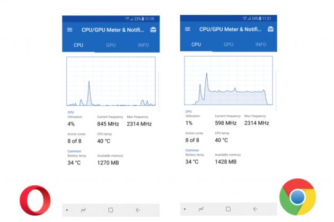Tap the home button on the left phone
Image resolution: width=334 pixels, height=222 pixels.
tap(110, 210)
